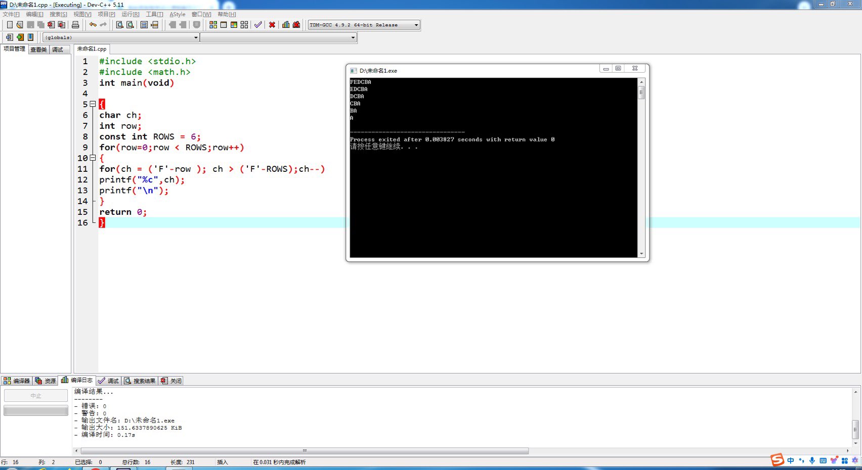Click the compile progress bar
The image size is (862, 470).
pos(36,410)
